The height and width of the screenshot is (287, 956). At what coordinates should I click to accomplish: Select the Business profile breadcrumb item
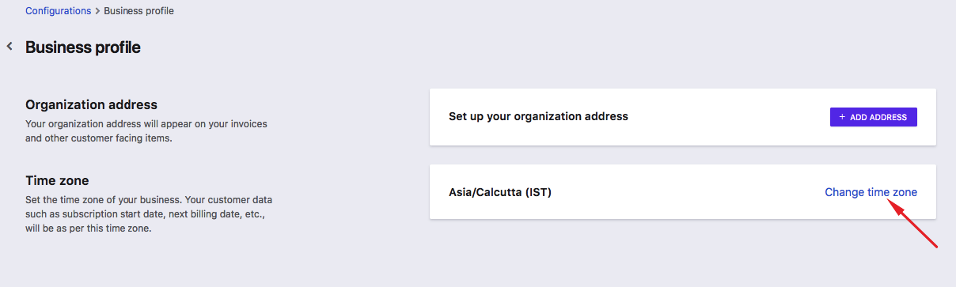[x=139, y=11]
